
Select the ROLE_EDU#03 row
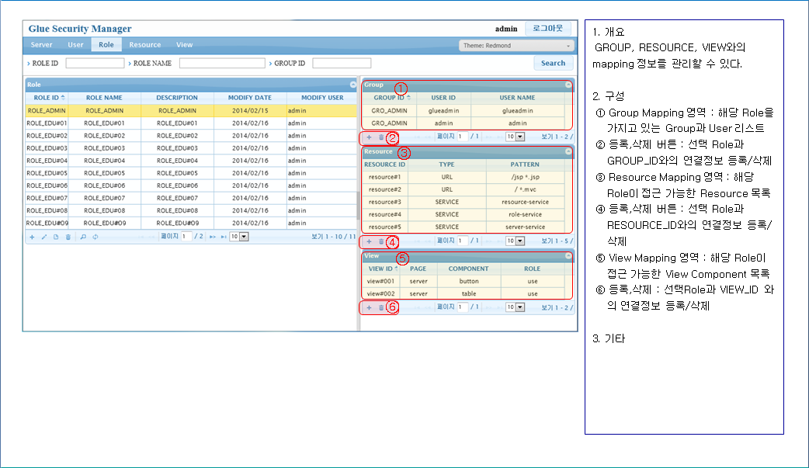click(x=103, y=148)
